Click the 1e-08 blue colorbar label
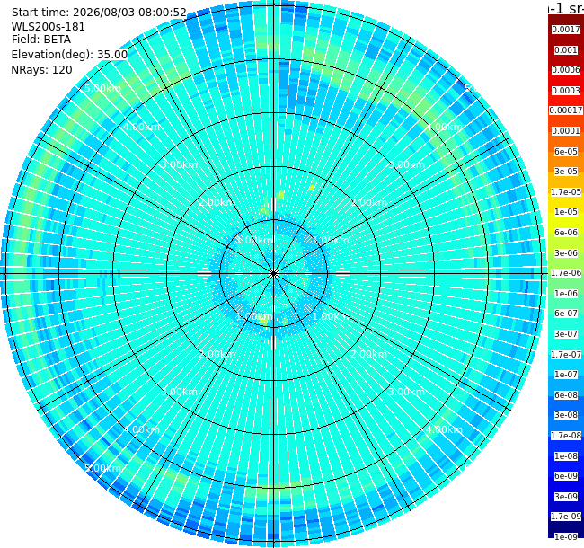Viewport: 584px width, 548px height. 566,455
